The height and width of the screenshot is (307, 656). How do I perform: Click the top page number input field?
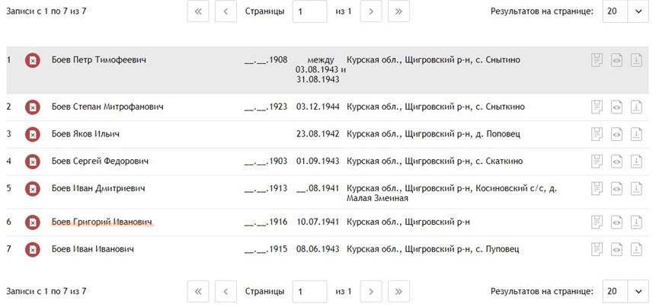309,11
